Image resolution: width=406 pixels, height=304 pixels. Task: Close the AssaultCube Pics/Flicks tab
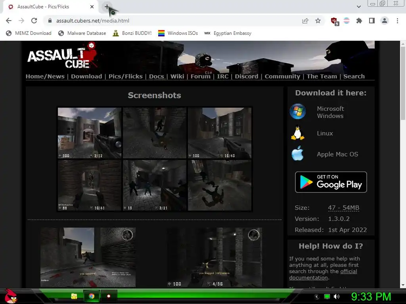point(92,7)
